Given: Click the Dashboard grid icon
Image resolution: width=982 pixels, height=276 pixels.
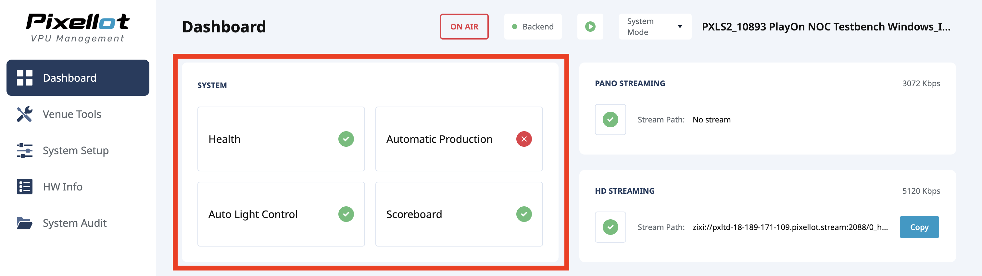Looking at the screenshot, I should tap(24, 77).
